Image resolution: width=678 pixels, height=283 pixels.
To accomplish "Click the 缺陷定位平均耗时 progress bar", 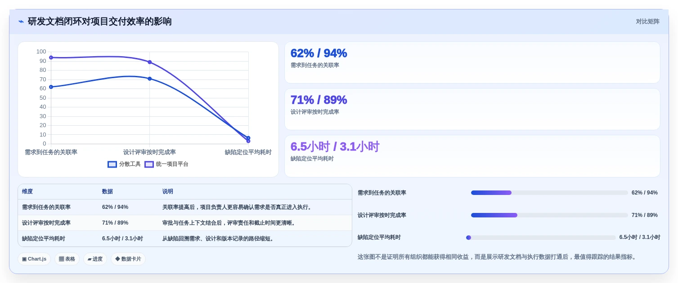I will (541, 238).
